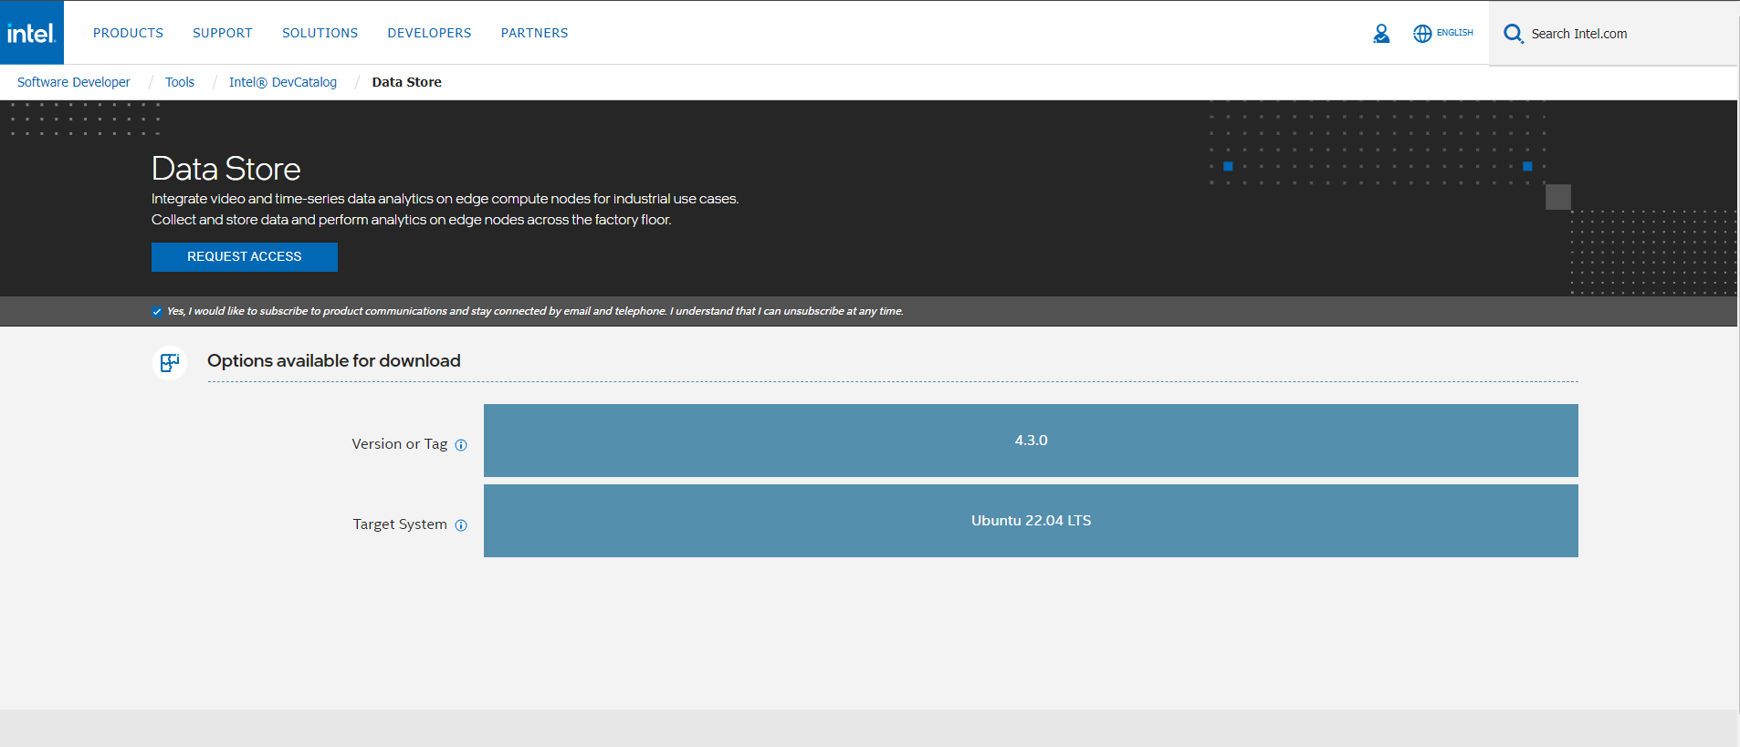
Task: Uncheck the subscribe to communications checkbox
Action: pos(157,312)
